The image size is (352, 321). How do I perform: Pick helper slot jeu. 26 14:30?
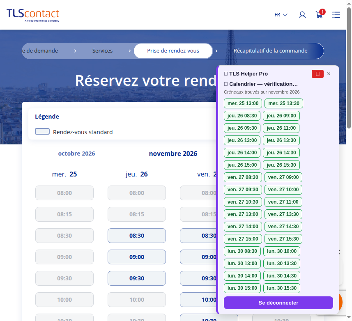click(x=281, y=153)
